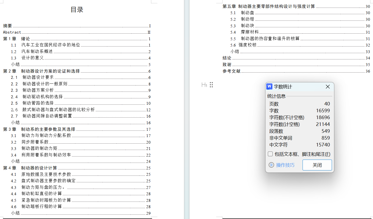Open 5.5 制动器的热容量和温升的核算
Screen dimensions: 373x219
point(300,39)
